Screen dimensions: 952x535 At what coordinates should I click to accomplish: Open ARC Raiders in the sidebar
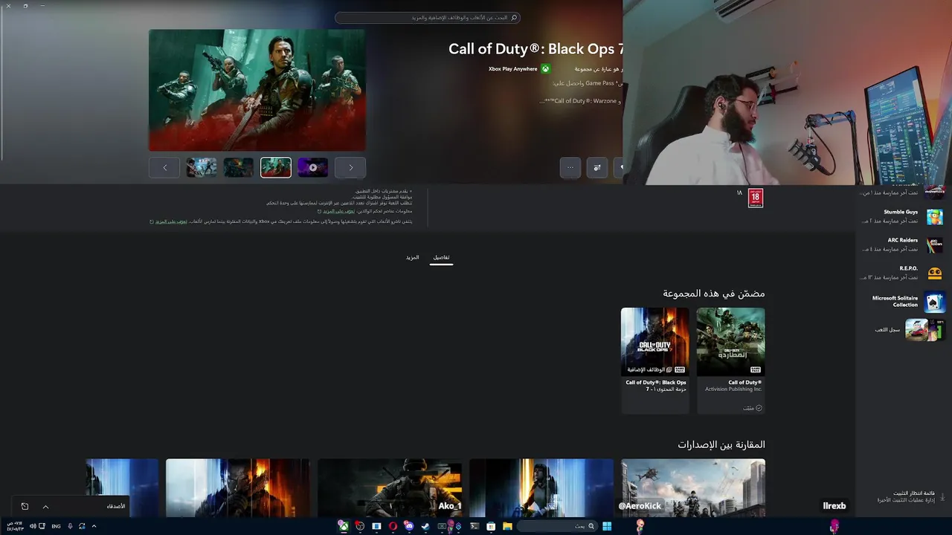coord(902,244)
